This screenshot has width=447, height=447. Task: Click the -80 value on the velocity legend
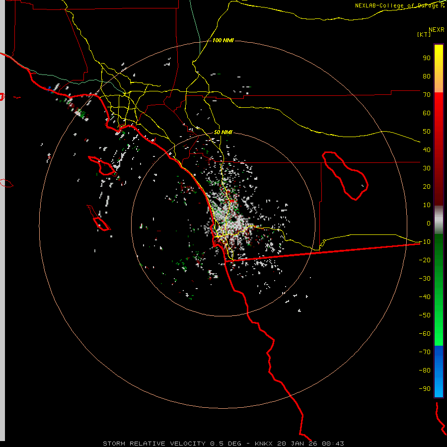425,371
